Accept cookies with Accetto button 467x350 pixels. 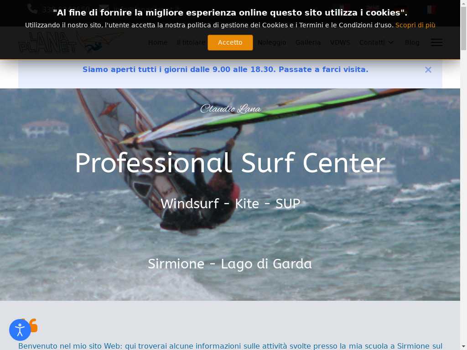230,42
